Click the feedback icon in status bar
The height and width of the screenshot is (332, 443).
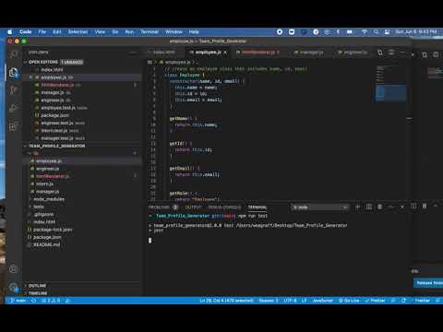(x=393, y=301)
